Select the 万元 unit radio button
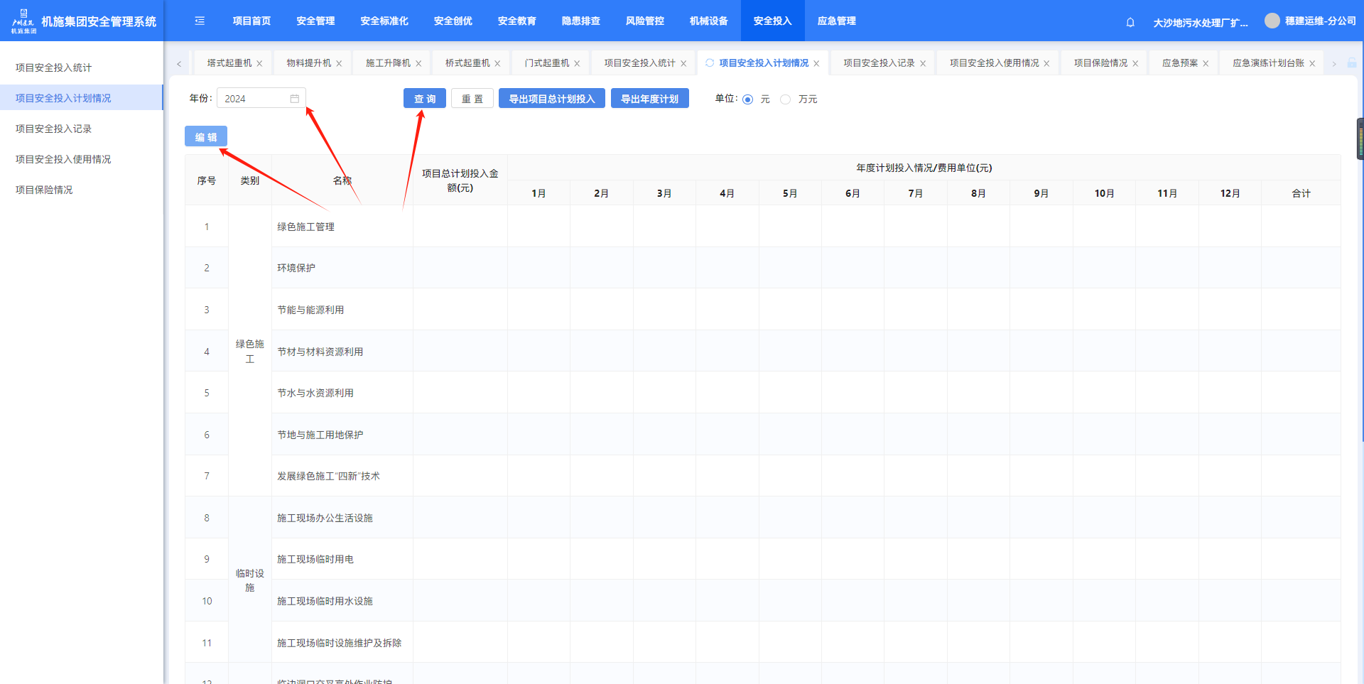This screenshot has width=1364, height=684. pos(786,99)
